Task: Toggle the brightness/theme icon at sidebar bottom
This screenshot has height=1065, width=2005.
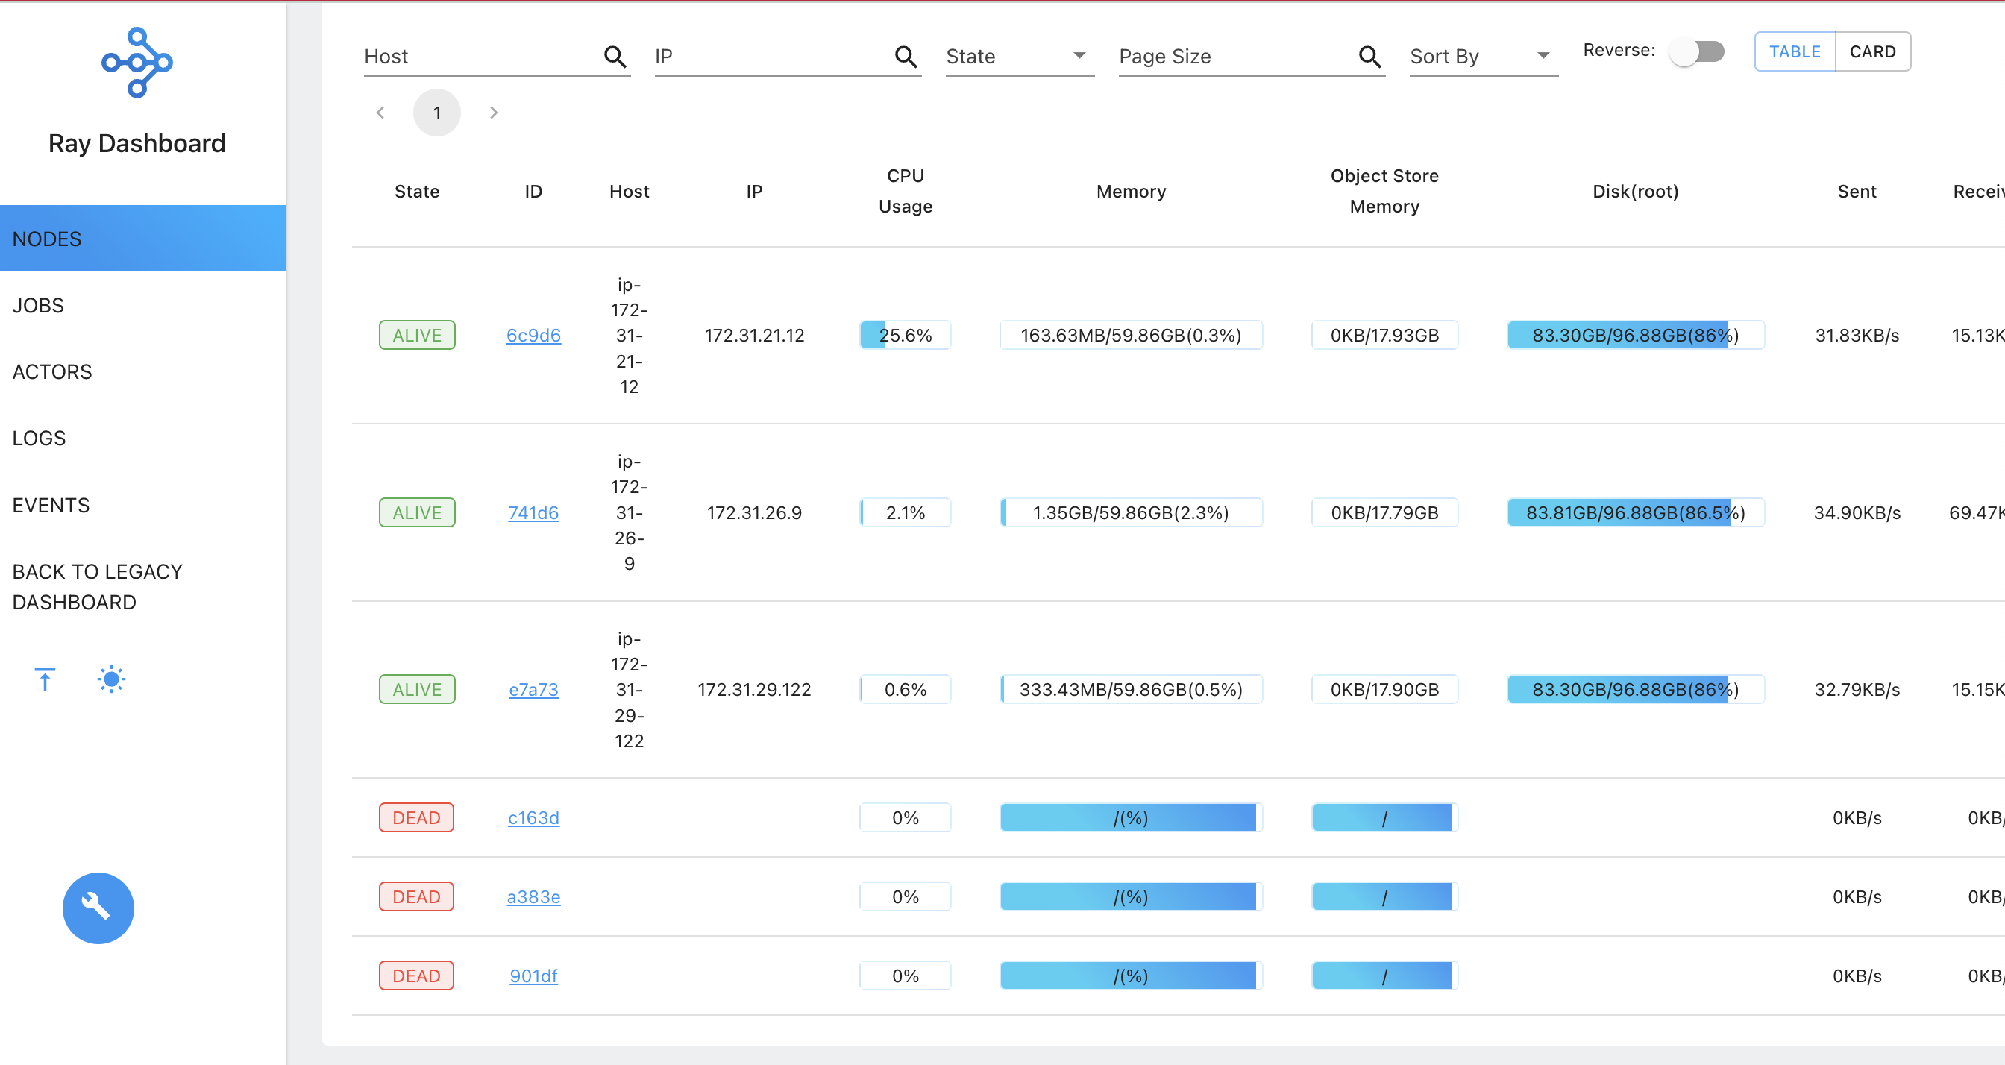Action: [110, 678]
